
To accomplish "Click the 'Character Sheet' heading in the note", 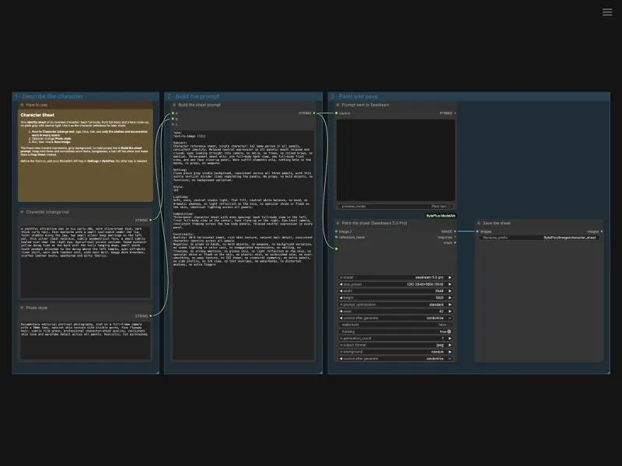I will tap(37, 115).
